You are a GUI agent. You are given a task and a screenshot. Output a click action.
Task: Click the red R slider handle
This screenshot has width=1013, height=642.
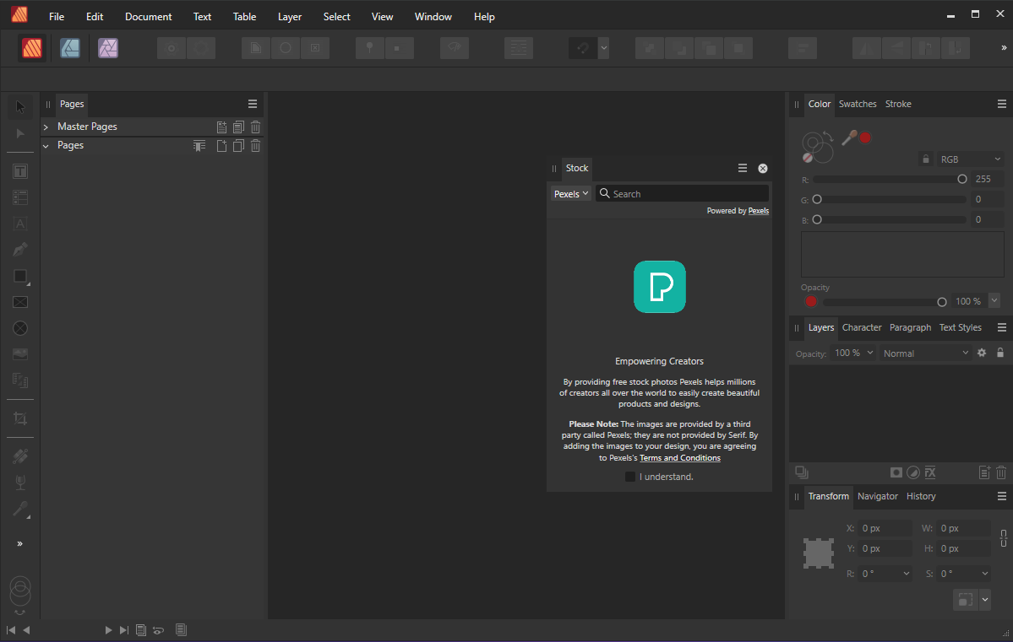tap(962, 180)
